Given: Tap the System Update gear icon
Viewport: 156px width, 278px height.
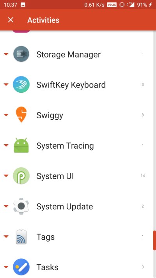Looking at the screenshot, I should point(21,206).
